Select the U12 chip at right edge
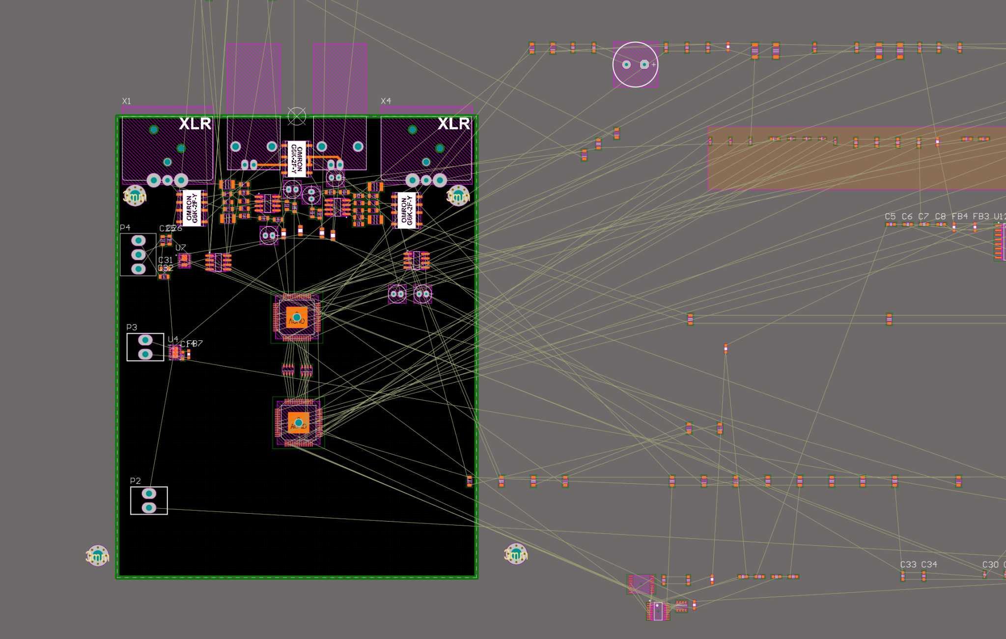 [1000, 242]
